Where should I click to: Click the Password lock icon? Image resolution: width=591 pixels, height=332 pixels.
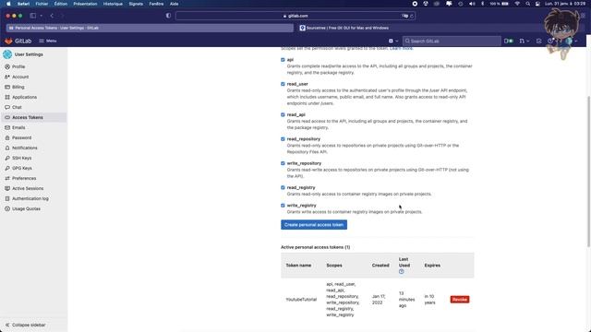7,137
